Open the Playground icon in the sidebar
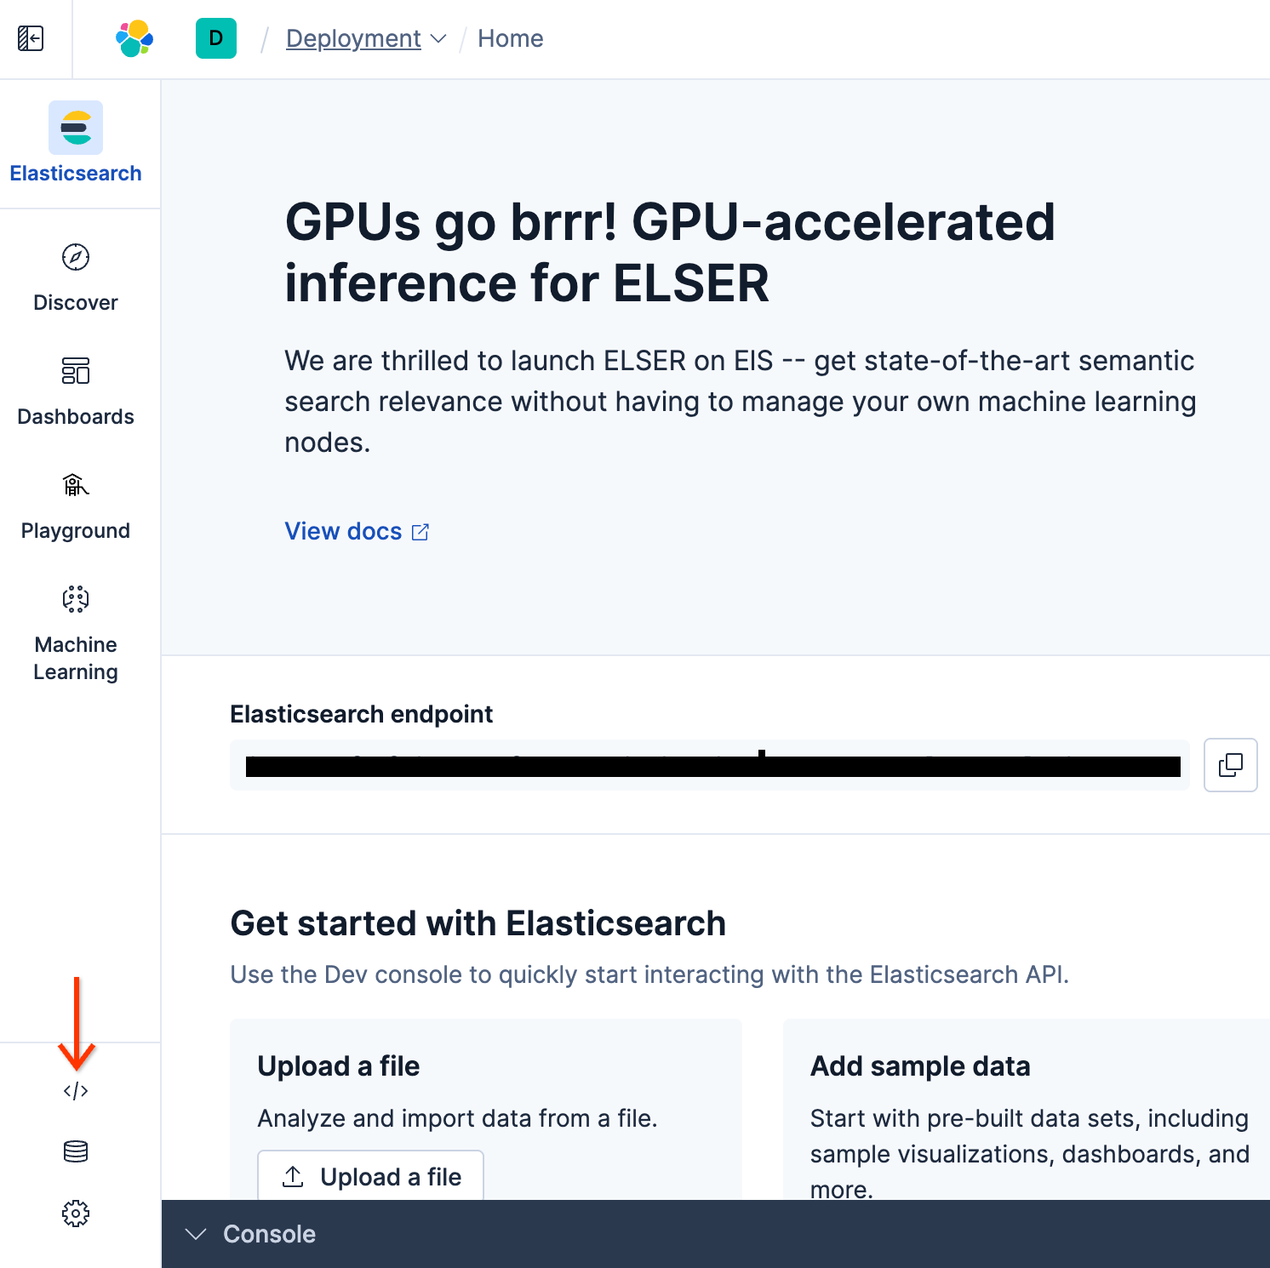The image size is (1270, 1268). click(x=75, y=485)
